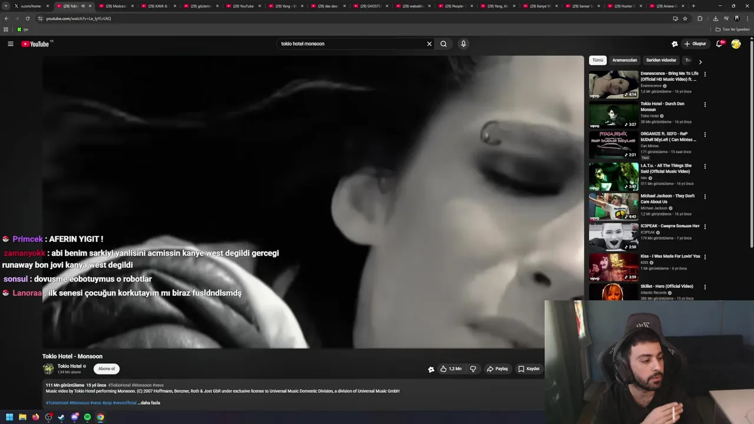
Task: Click the Tokio Hotel channel name
Action: click(70, 366)
